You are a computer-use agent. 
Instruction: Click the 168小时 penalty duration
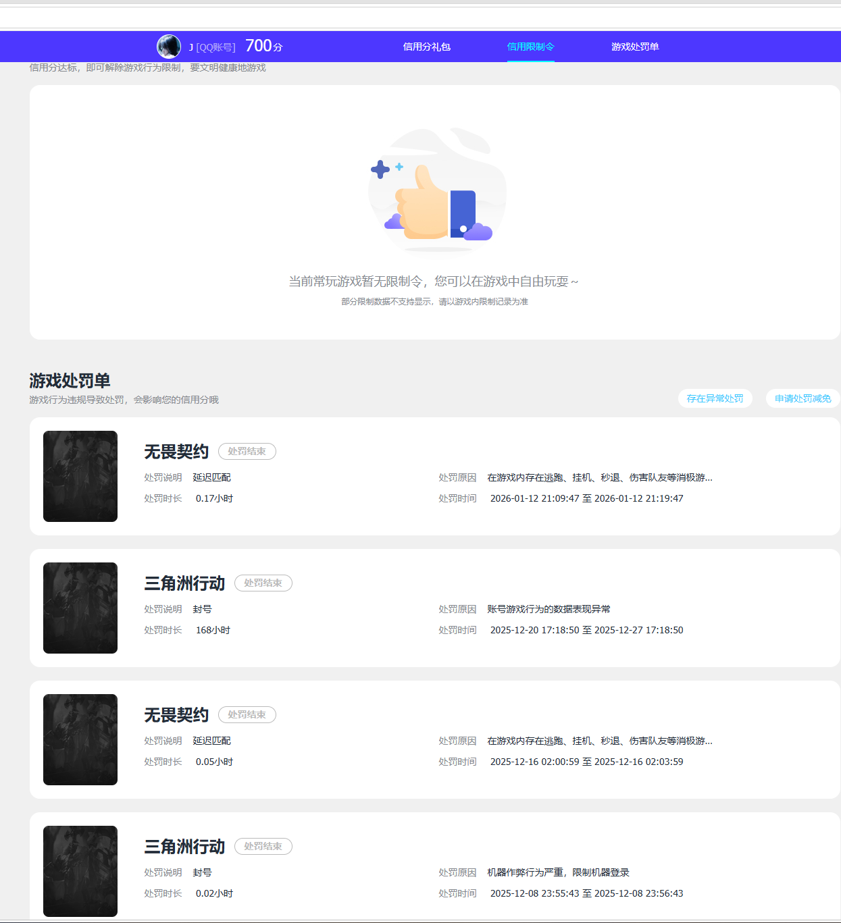[213, 630]
